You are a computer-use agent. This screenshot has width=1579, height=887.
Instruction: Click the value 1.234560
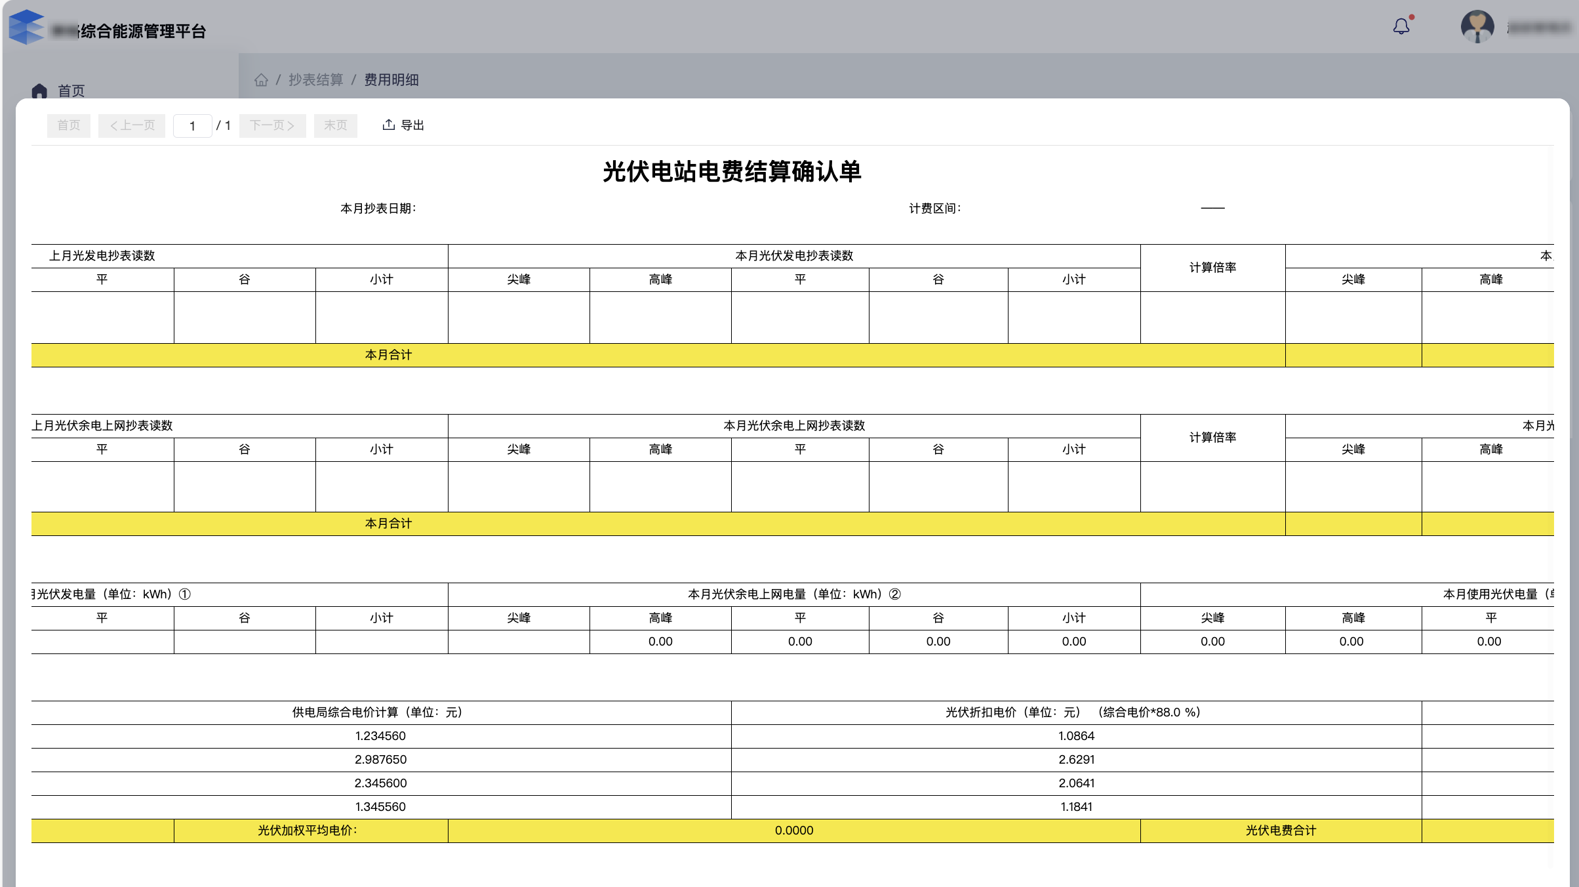(380, 736)
